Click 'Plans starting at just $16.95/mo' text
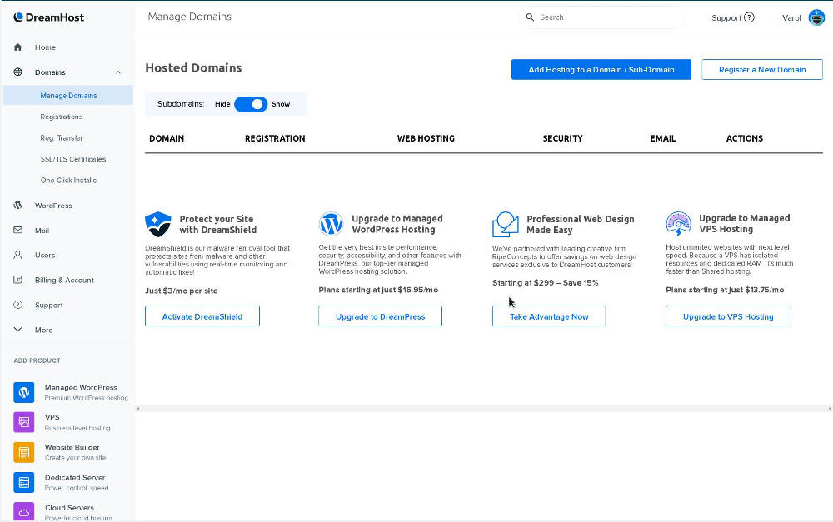The image size is (833, 522). 378,290
